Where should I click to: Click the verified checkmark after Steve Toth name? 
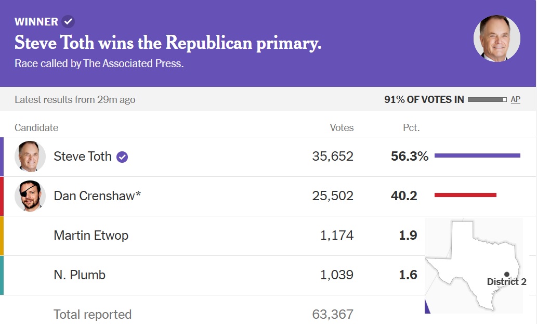pos(122,157)
